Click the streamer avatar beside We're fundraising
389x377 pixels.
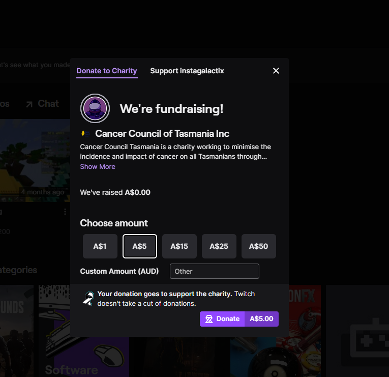click(95, 108)
